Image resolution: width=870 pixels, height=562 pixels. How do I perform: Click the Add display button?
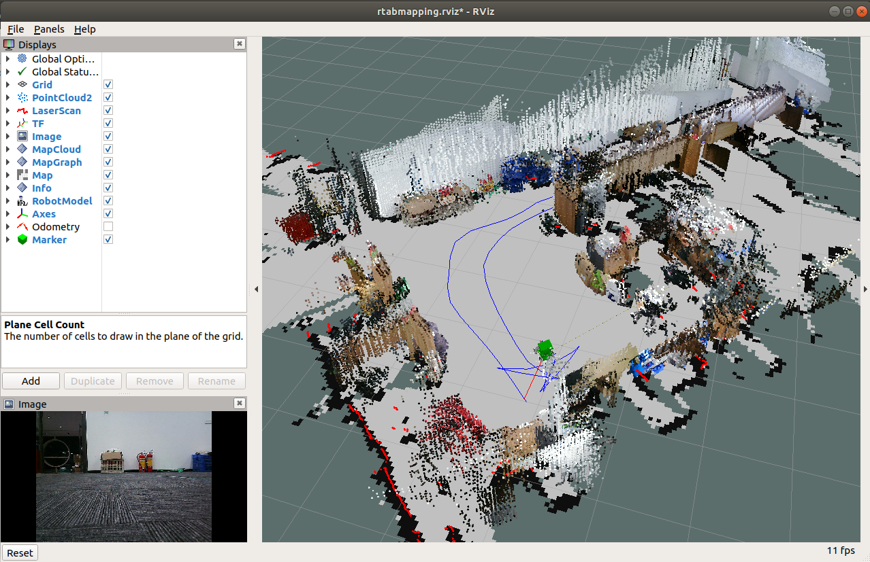click(x=31, y=381)
